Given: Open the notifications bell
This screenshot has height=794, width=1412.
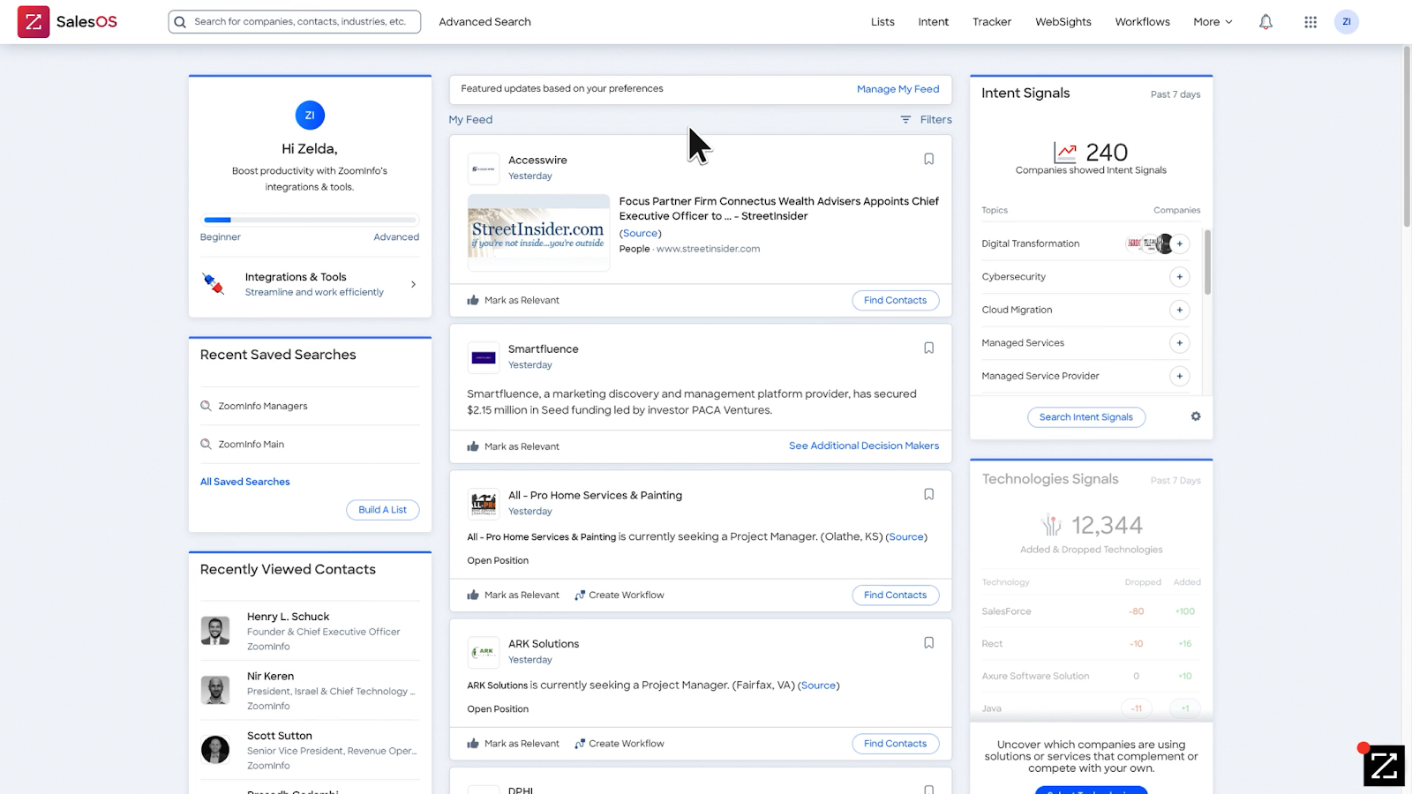Looking at the screenshot, I should coord(1266,22).
